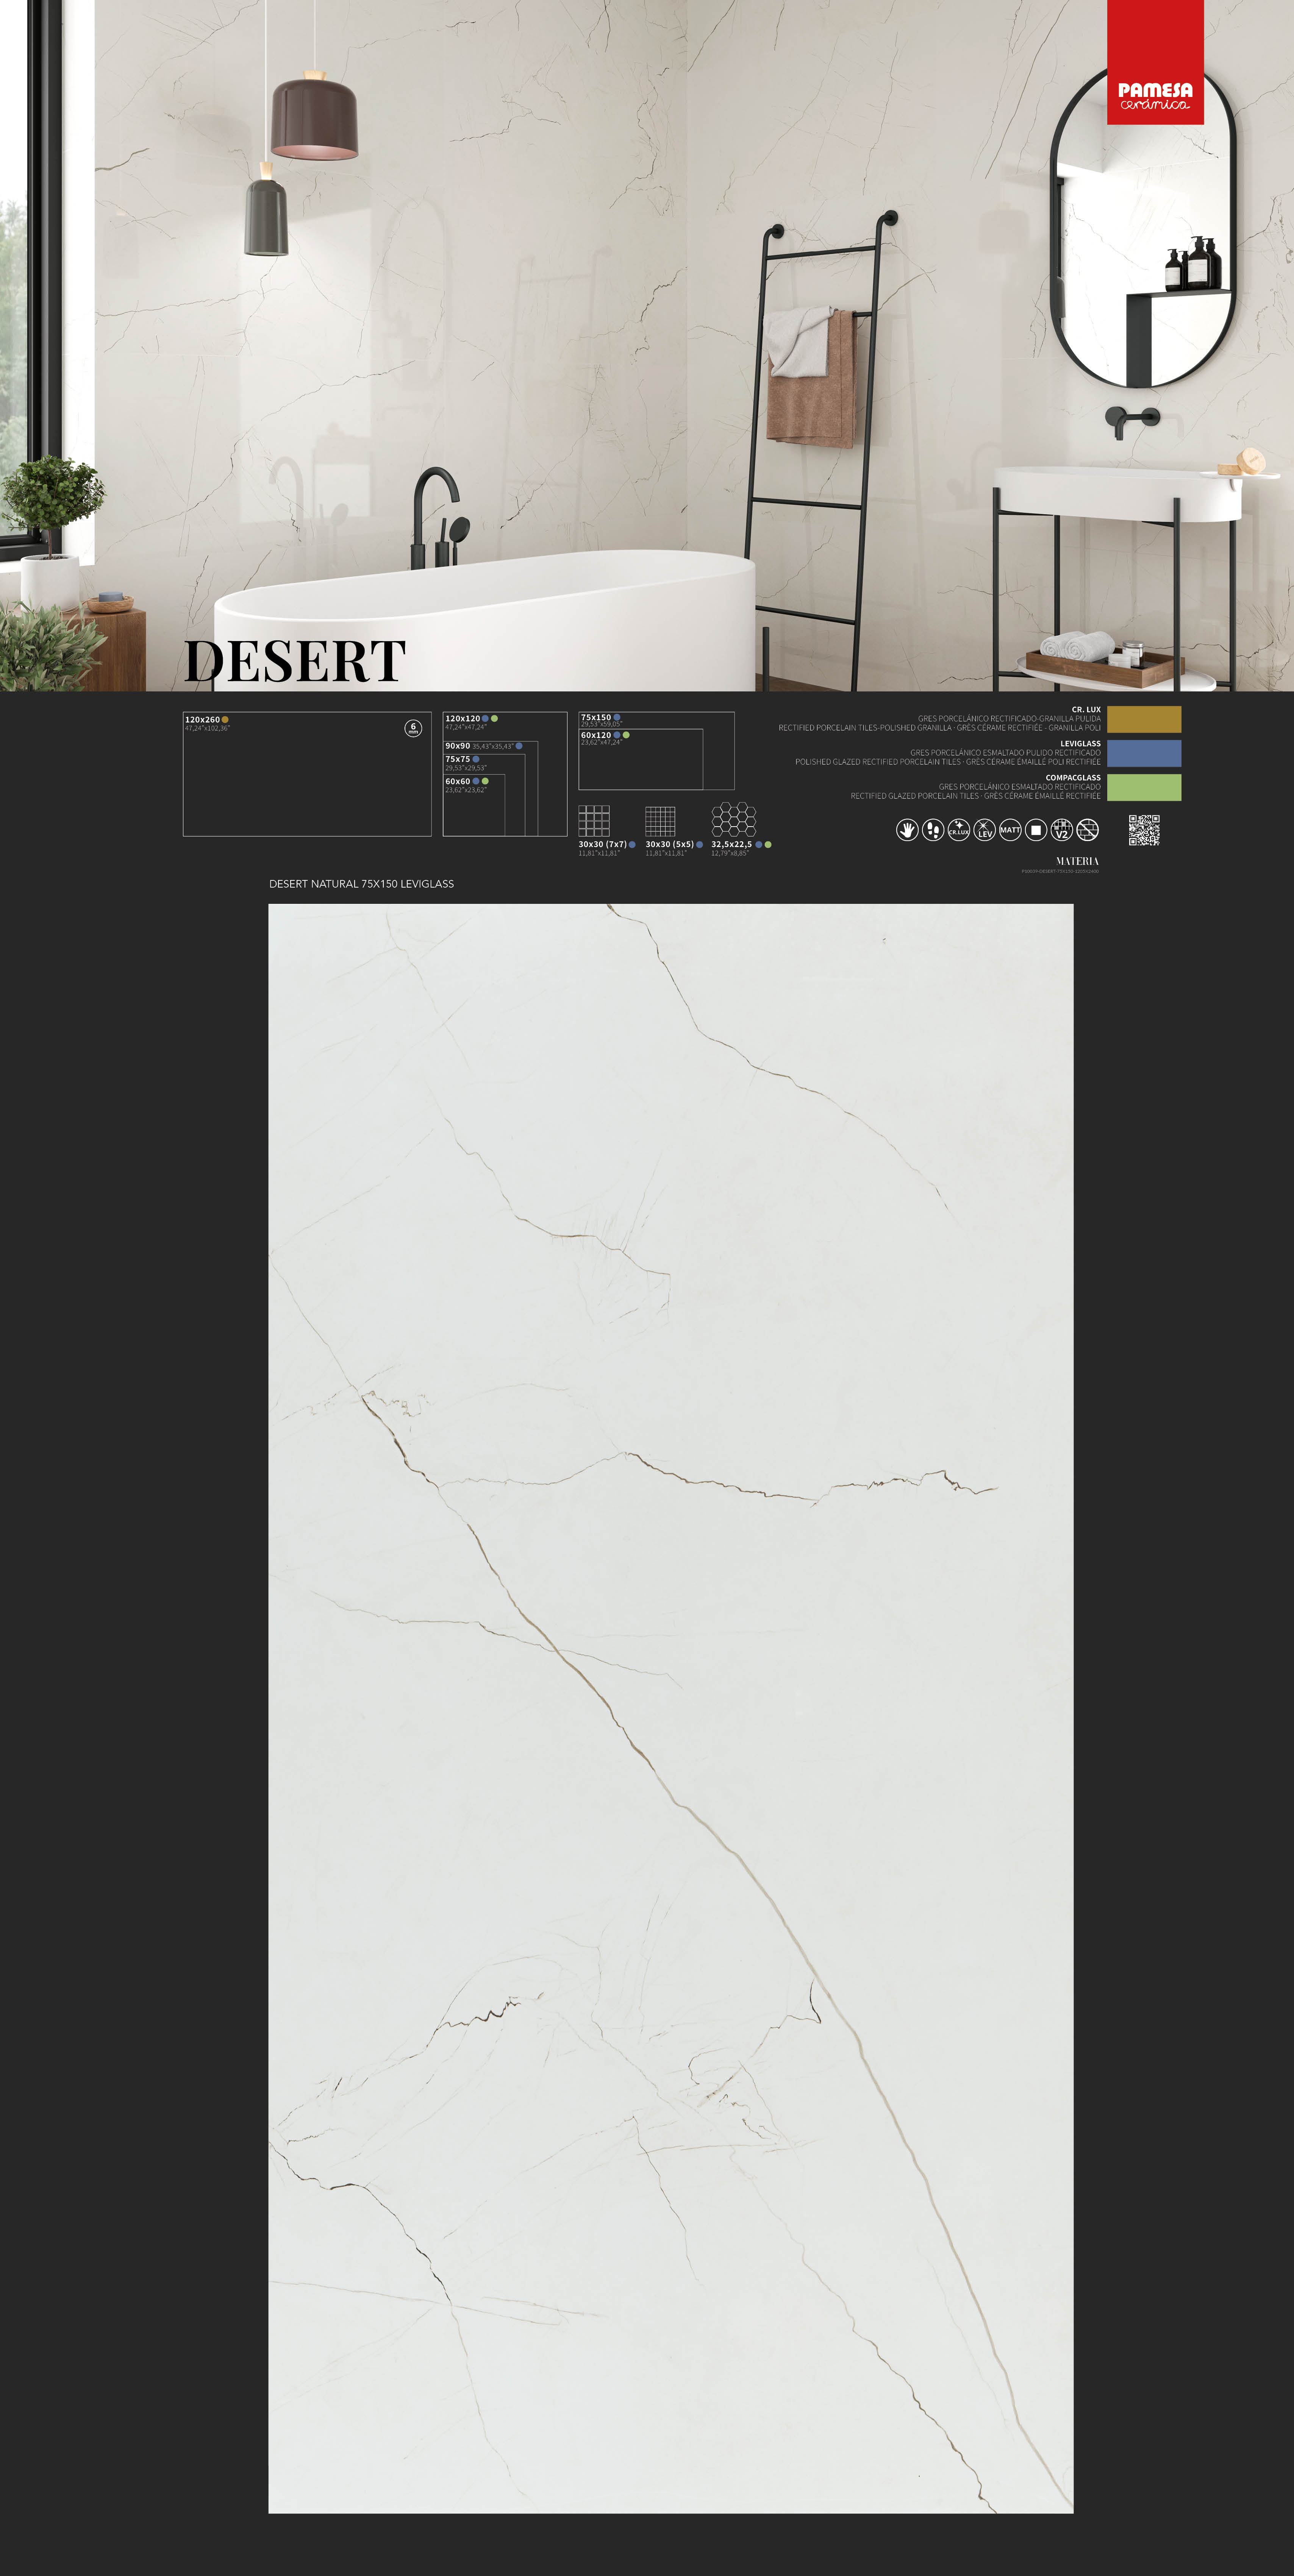Click the Pamesa Cerámica red logo
Screen dimensions: 1294x2576
click(1155, 62)
